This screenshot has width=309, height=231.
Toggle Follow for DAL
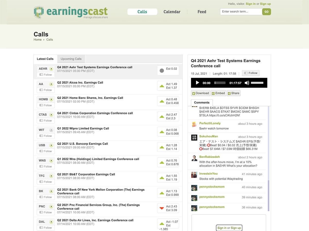pos(46,228)
